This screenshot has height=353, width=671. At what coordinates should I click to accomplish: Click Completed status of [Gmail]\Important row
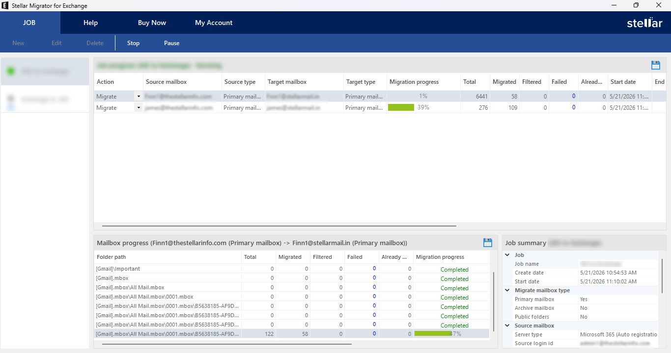coord(454,270)
